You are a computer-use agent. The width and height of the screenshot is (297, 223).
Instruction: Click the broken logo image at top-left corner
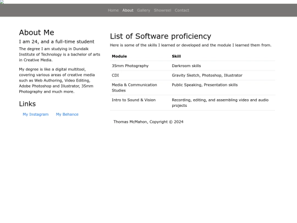coord(2,2)
